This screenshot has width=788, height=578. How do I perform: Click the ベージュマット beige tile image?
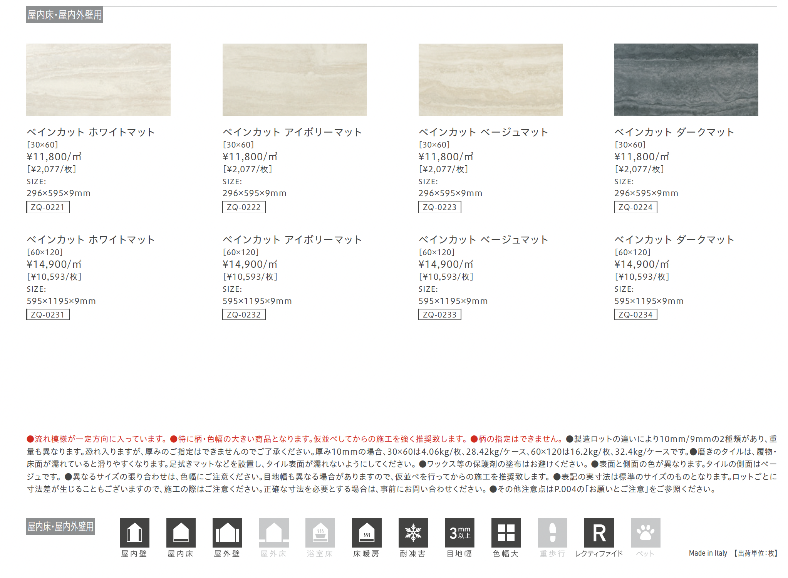(x=490, y=79)
